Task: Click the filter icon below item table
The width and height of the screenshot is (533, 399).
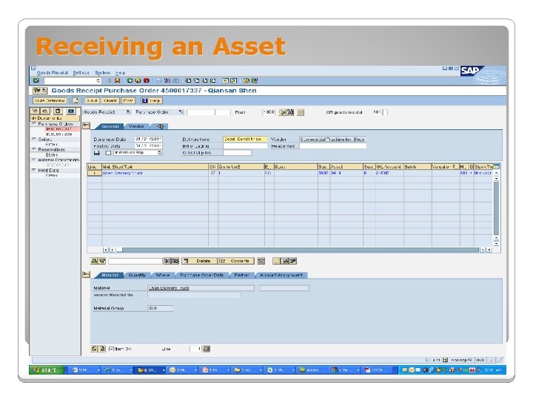Action: (x=102, y=261)
